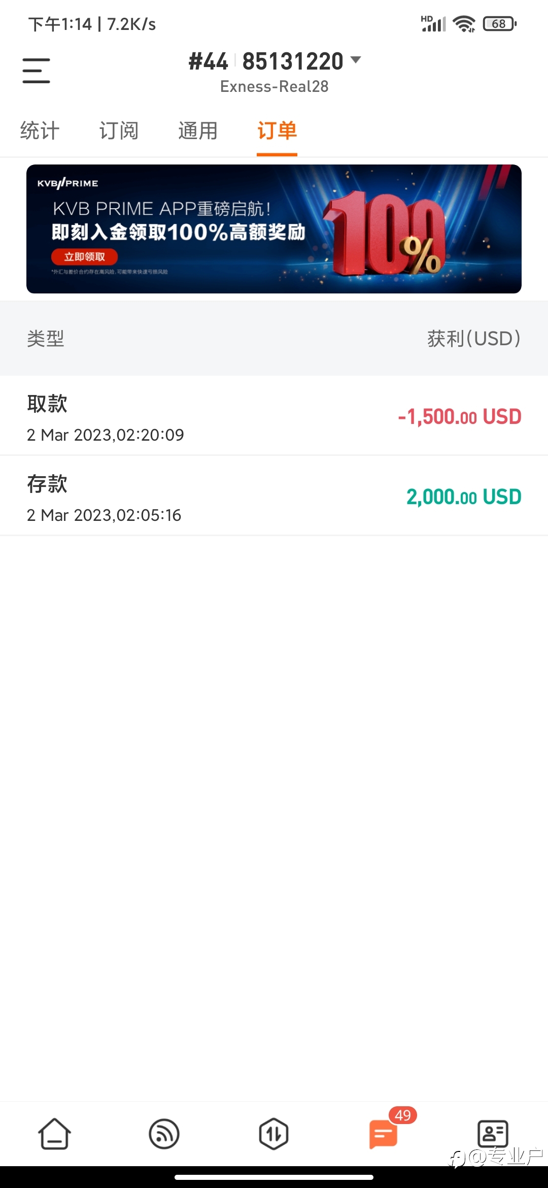Open the profile card icon in bottom bar
Image resolution: width=548 pixels, height=1188 pixels.
493,1133
